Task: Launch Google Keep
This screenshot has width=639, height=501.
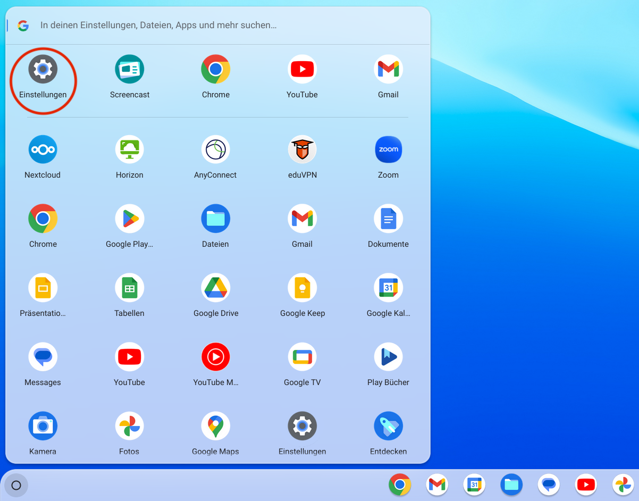Action: pos(302,288)
